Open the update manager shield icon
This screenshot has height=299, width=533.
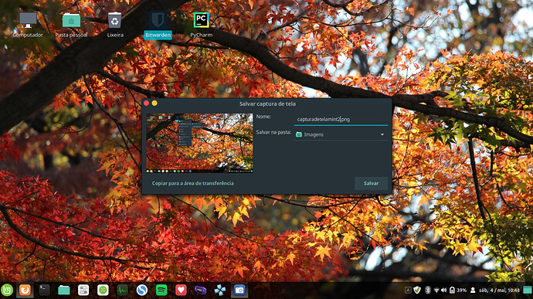pyautogui.click(x=417, y=291)
